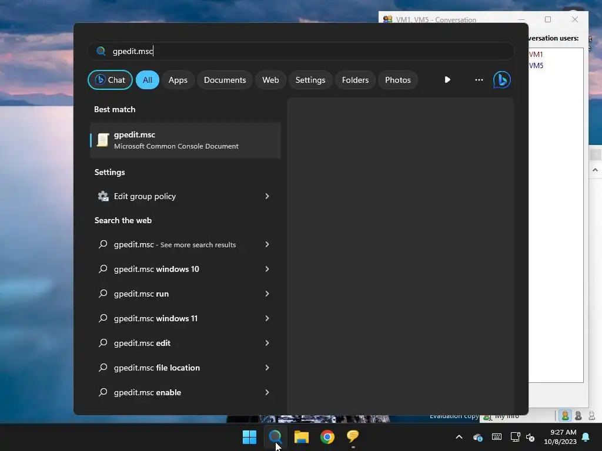Open the Edit group policy setting
602x451 pixels.
pyautogui.click(x=185, y=196)
